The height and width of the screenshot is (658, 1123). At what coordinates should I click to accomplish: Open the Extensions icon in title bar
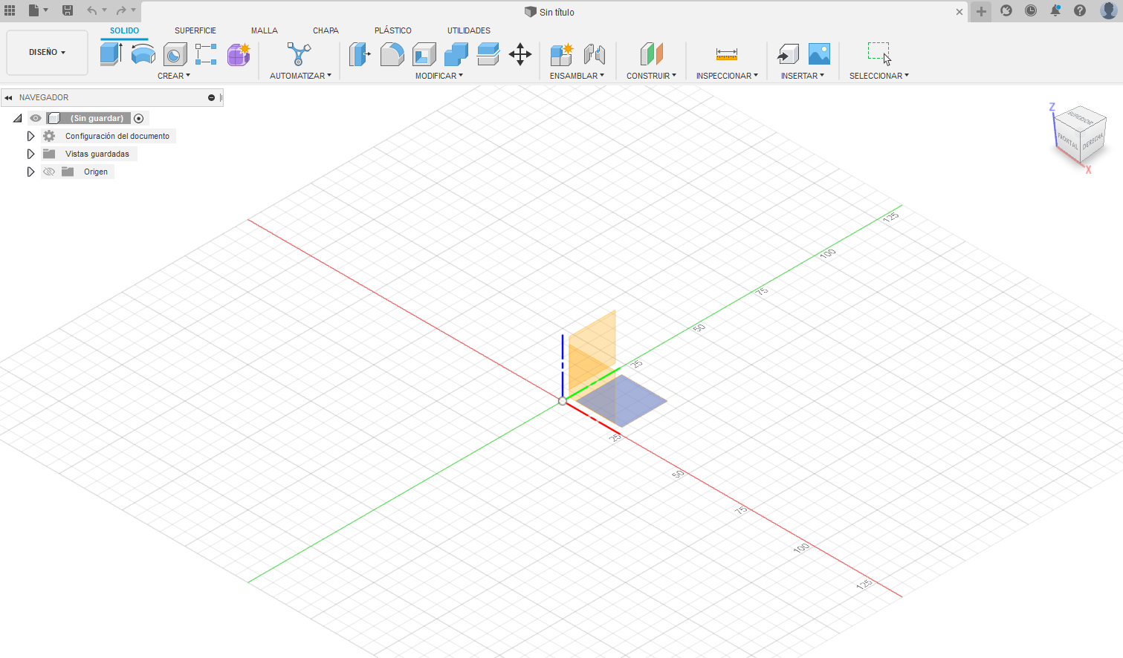click(1006, 10)
